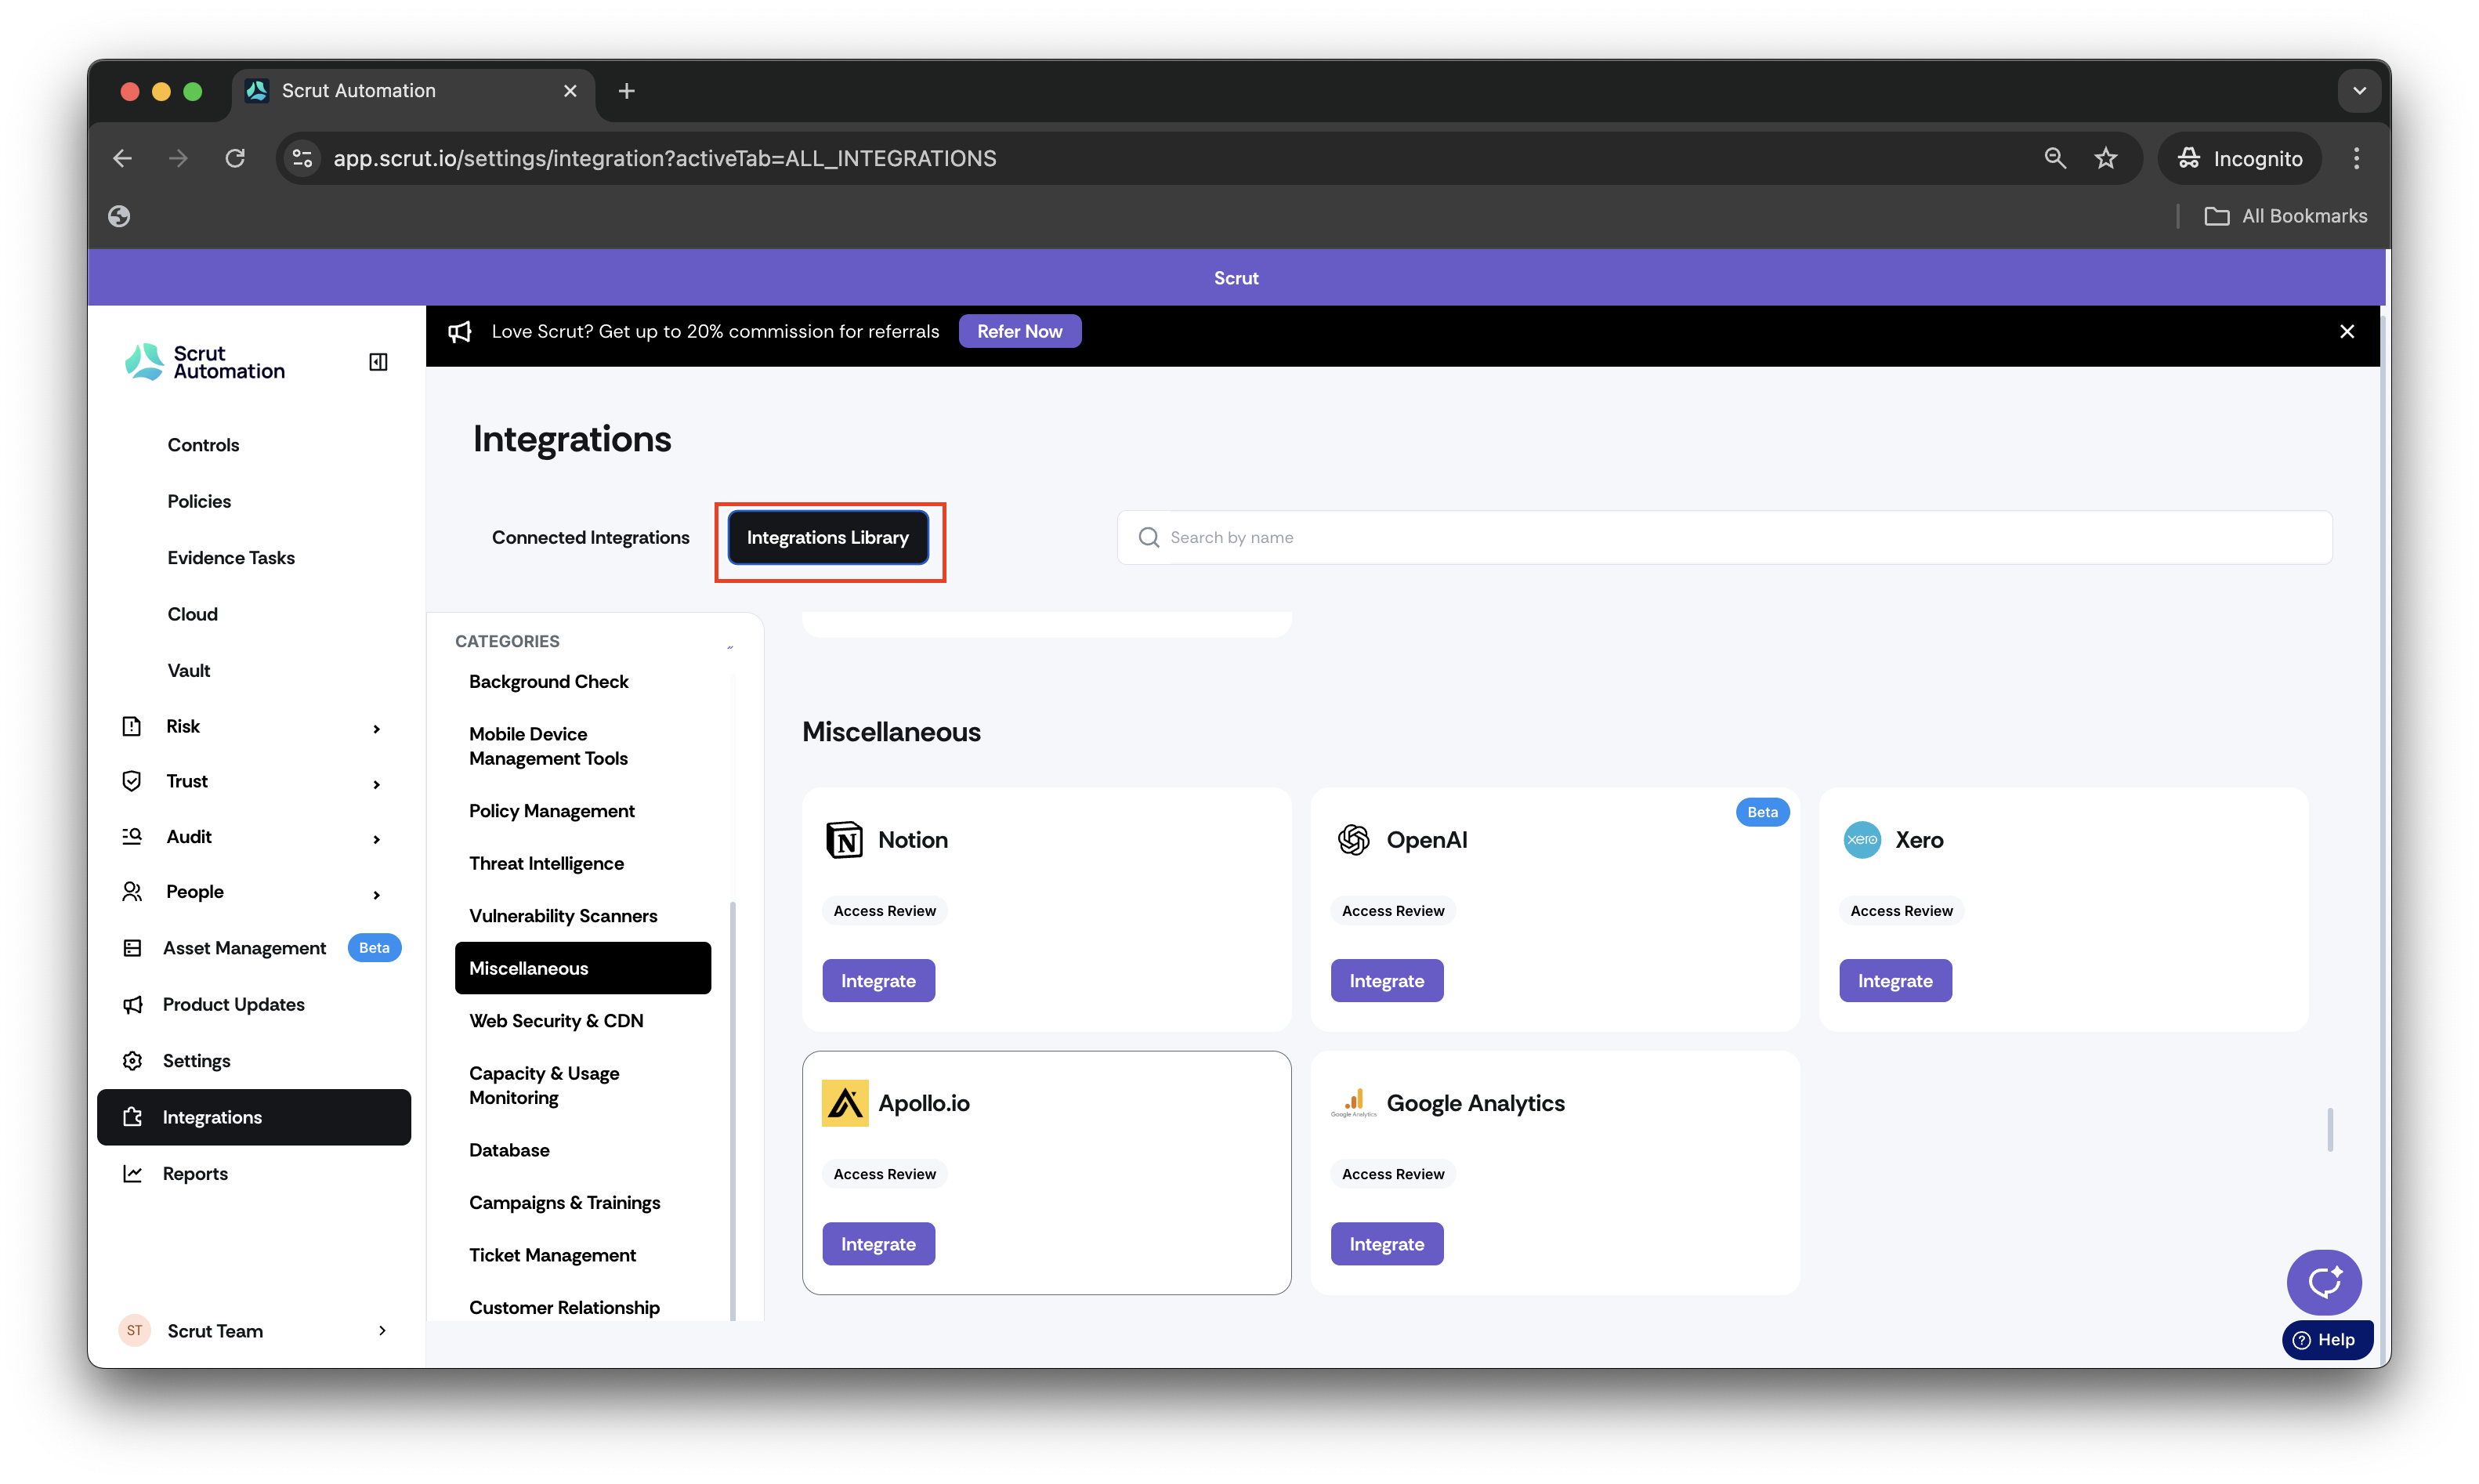Click the Notion logo icon

tap(844, 840)
